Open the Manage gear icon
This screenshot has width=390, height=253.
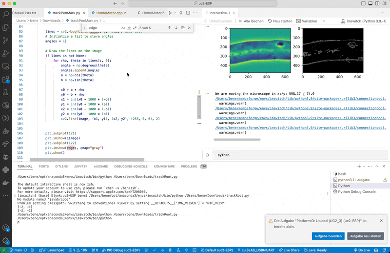(x=6, y=240)
